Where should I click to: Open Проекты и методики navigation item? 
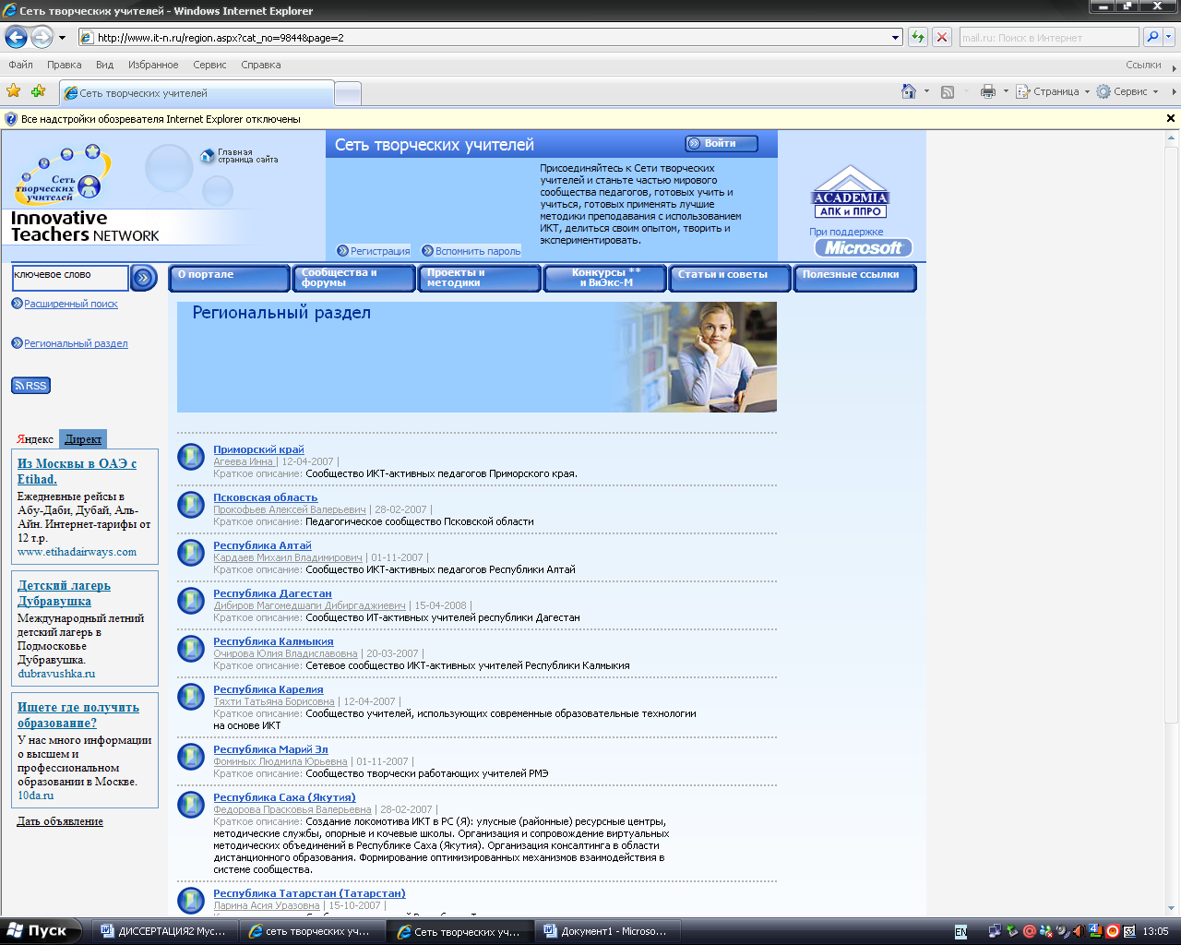tap(480, 278)
